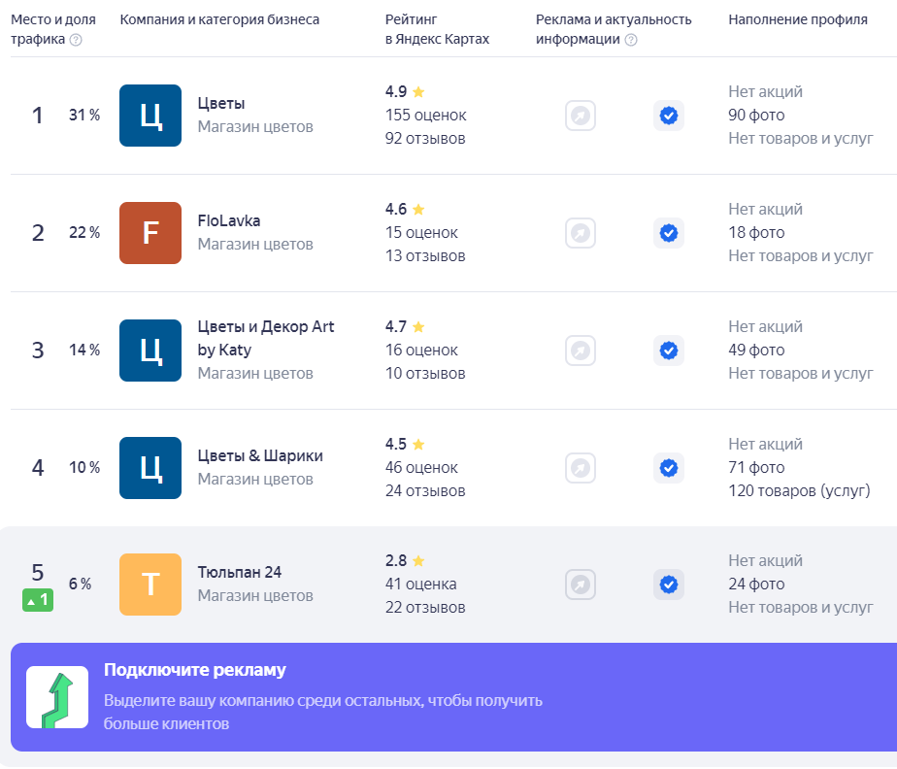
Task: Click the verified badge for Тюльпан 24
Action: [669, 585]
